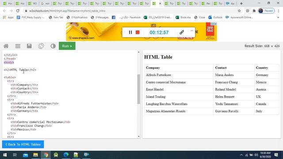
Task: Show hidden system tray icons
Action: (x=241, y=155)
